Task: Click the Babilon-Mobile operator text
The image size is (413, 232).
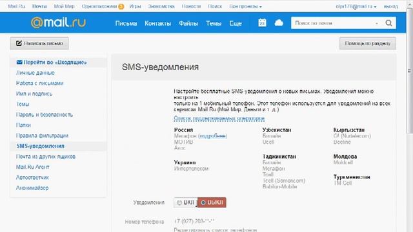Action: point(279,186)
